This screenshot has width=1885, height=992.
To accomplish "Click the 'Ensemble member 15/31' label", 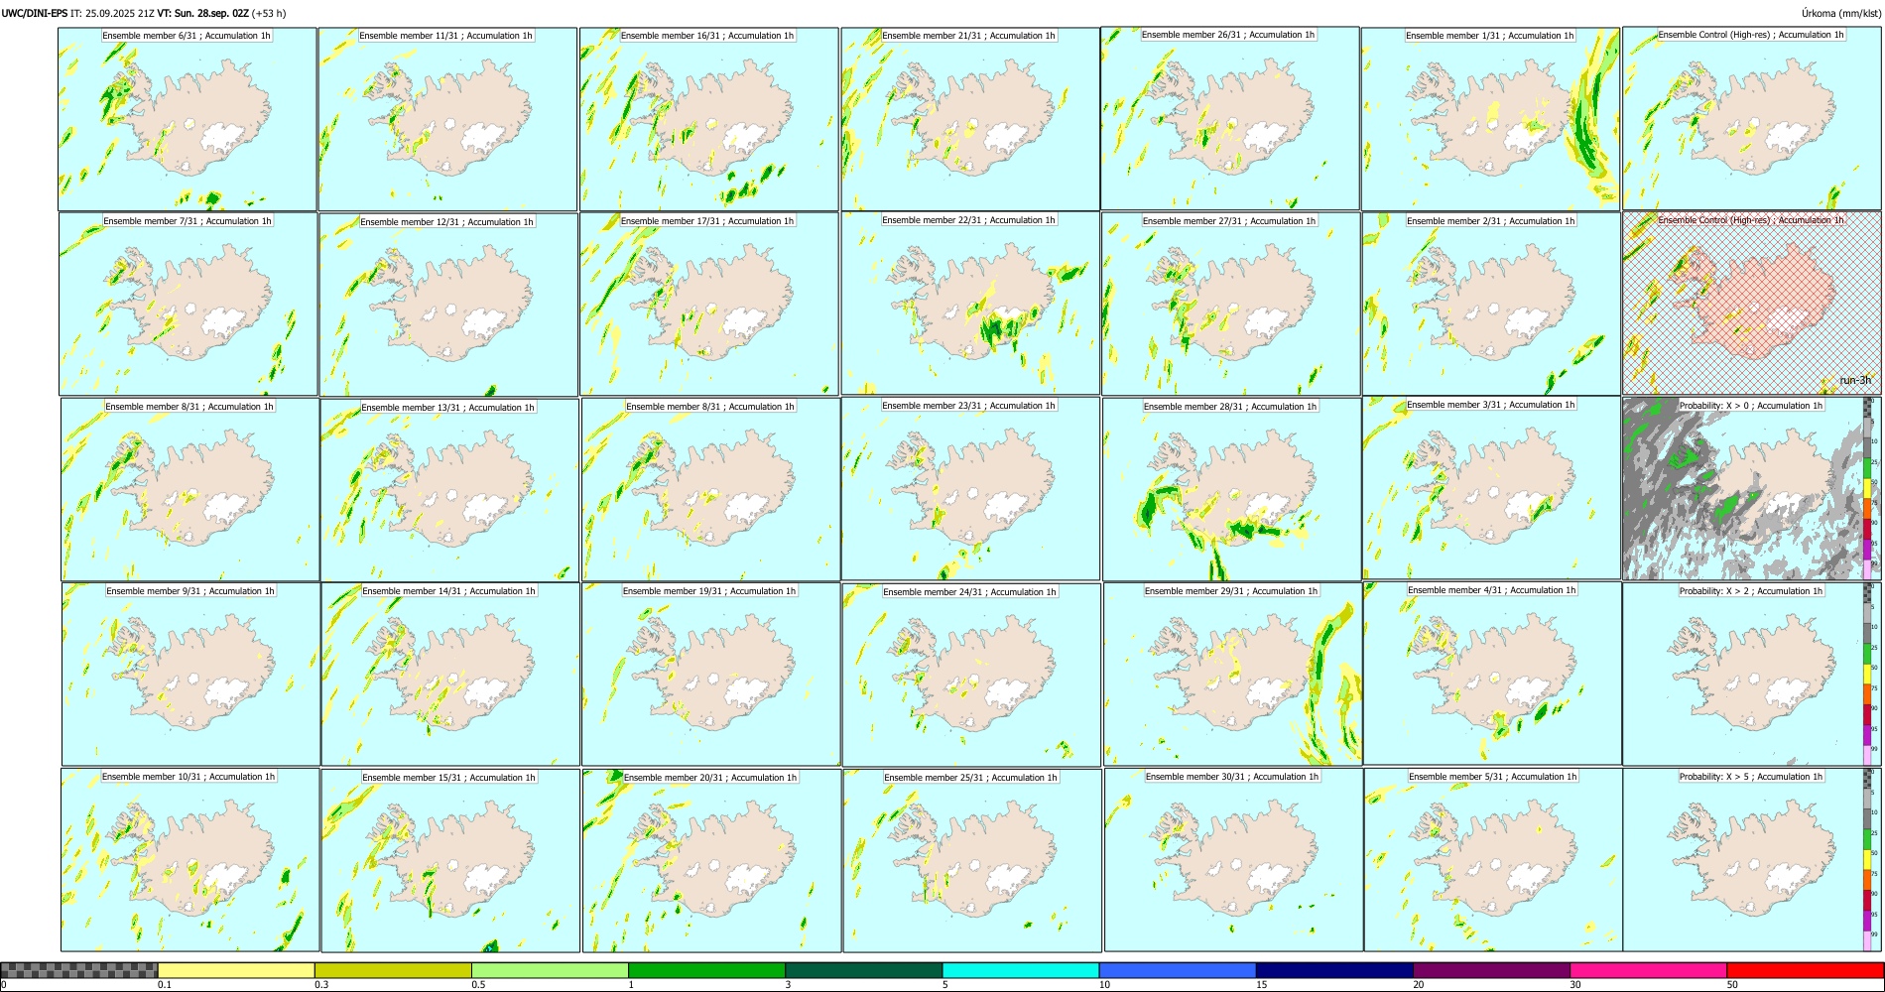I will click(448, 778).
